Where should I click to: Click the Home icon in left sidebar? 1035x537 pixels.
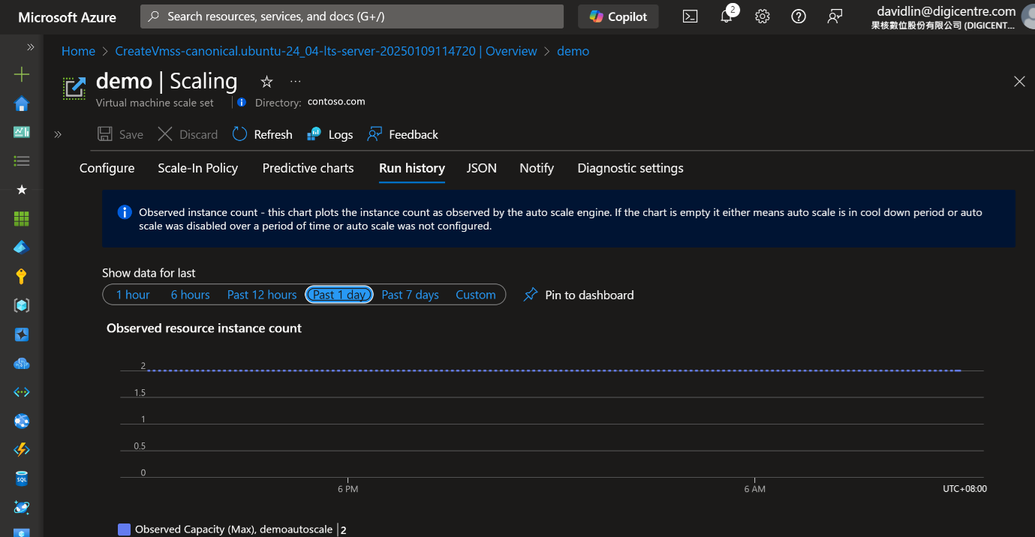[22, 103]
